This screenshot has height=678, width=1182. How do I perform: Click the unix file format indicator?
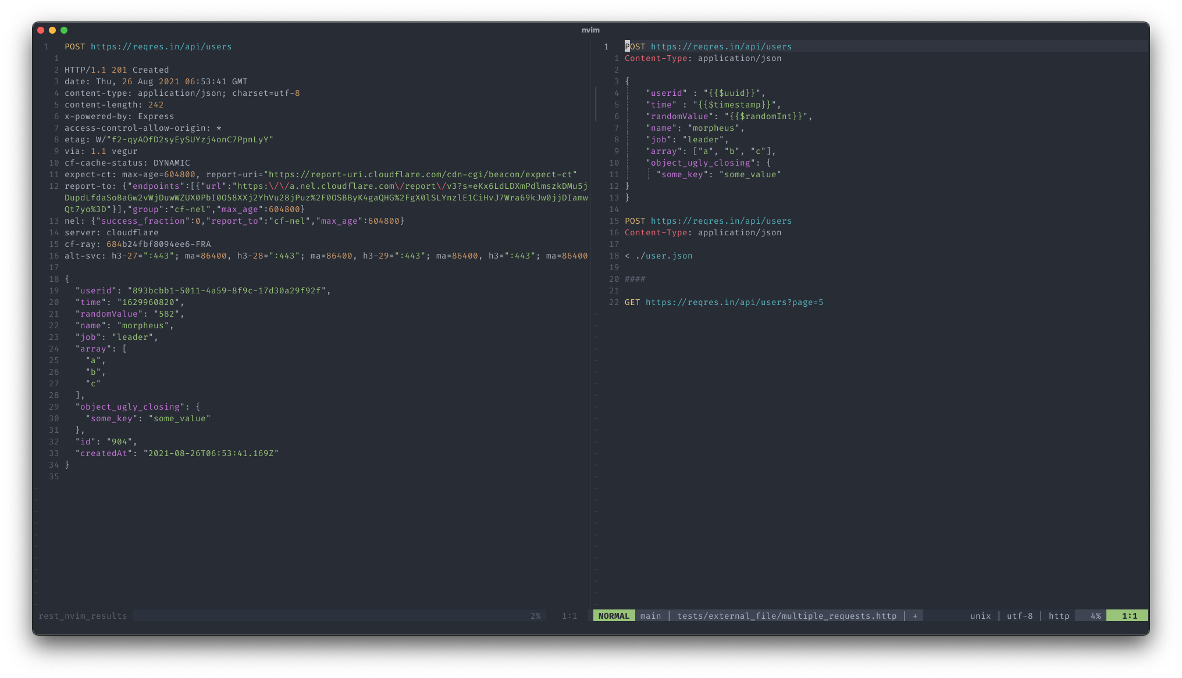tap(980, 616)
